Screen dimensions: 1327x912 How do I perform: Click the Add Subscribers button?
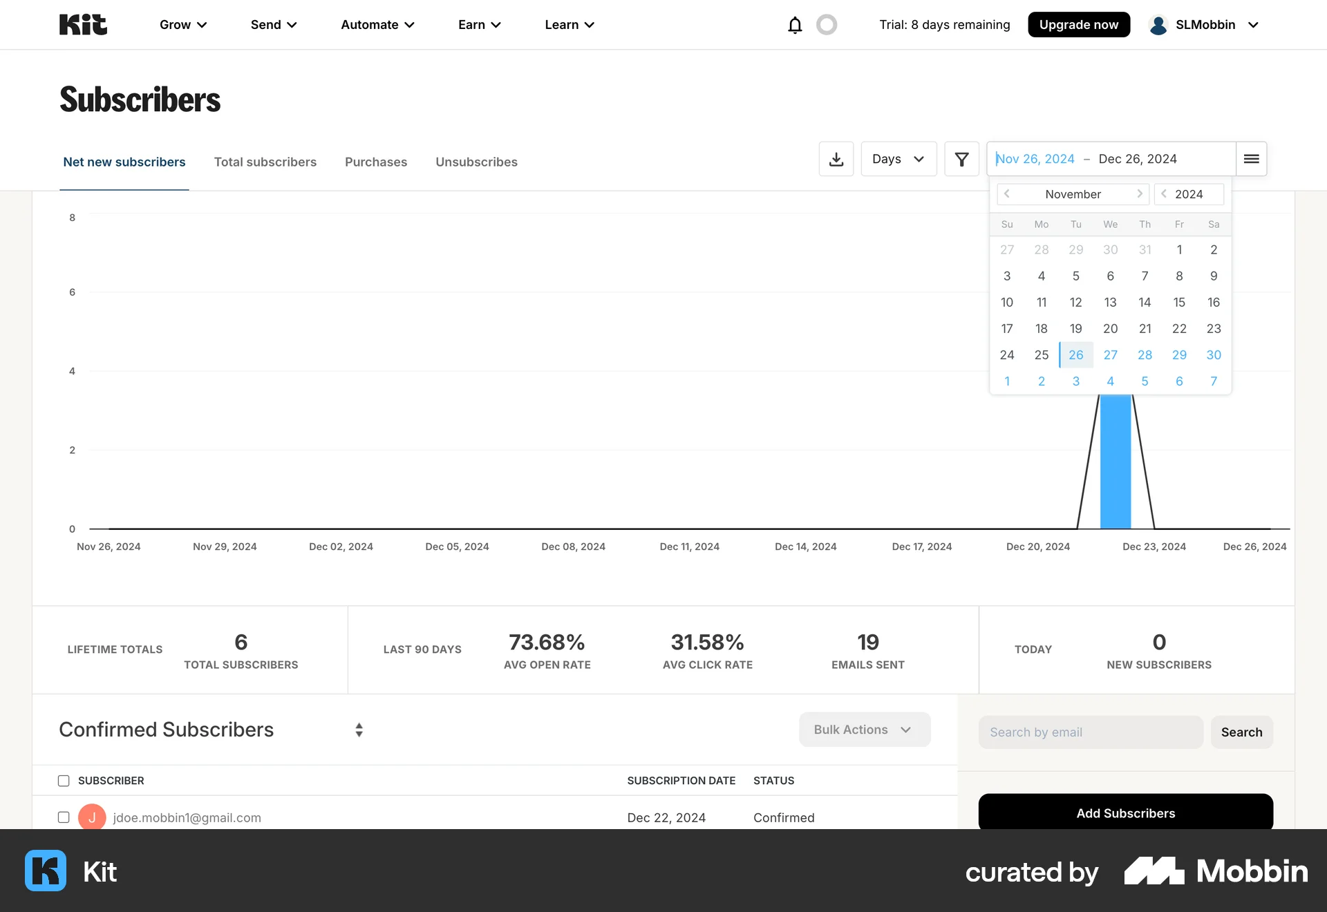1125,813
